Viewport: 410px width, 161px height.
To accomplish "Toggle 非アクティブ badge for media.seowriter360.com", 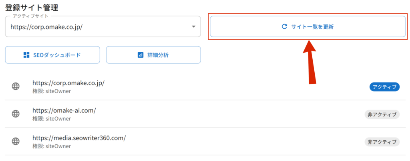I will coord(382,142).
